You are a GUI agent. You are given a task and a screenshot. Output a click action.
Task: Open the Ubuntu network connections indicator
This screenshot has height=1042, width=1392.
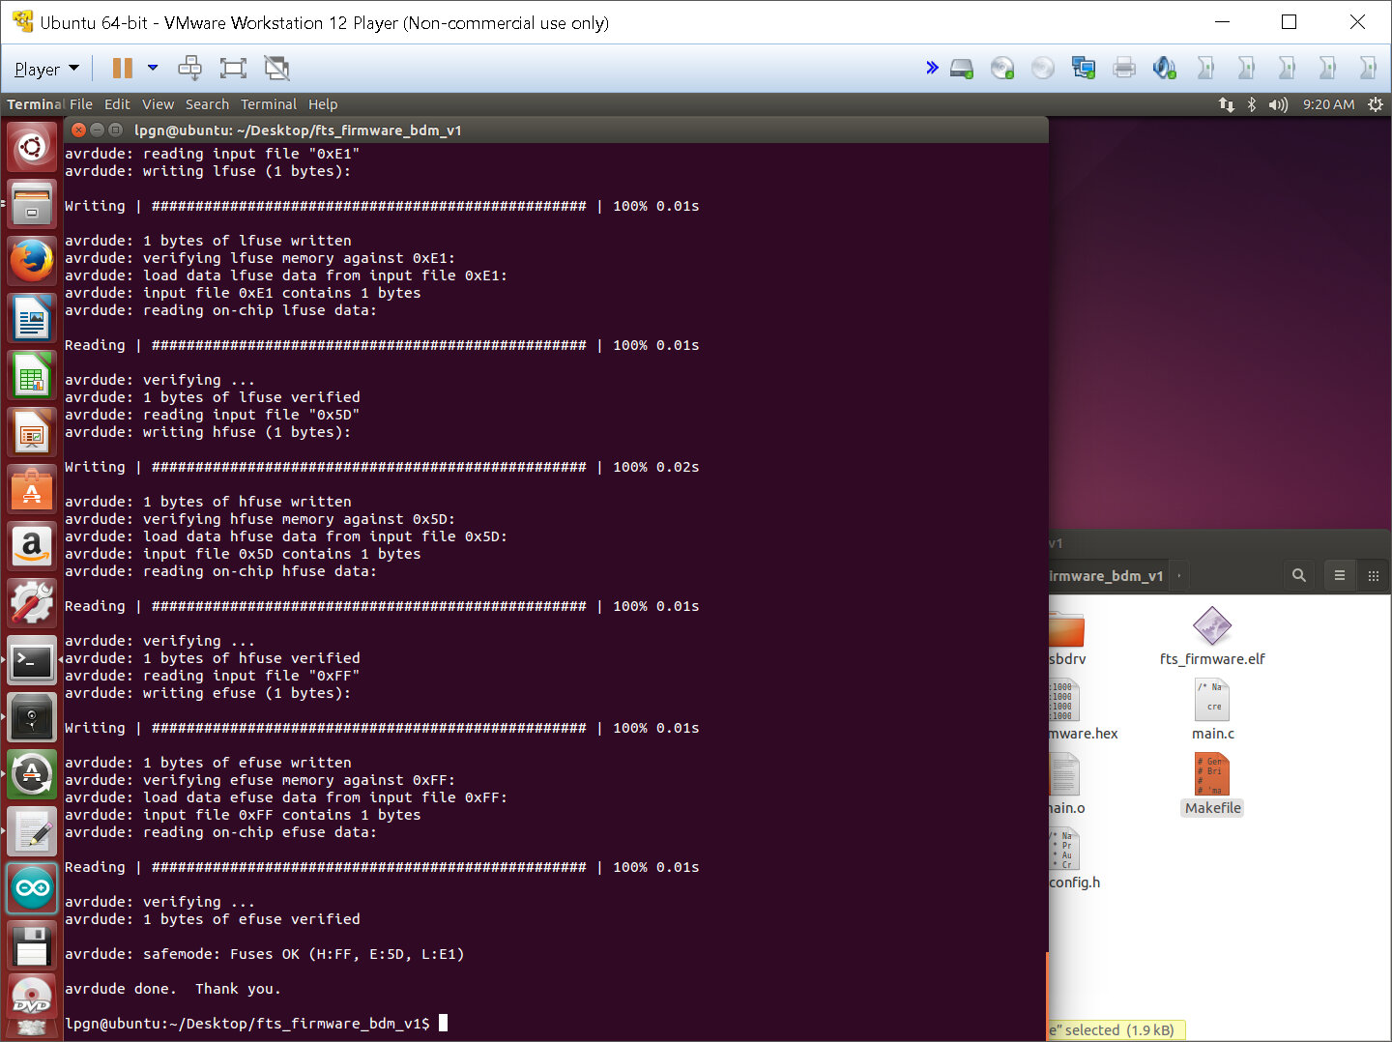1227,104
